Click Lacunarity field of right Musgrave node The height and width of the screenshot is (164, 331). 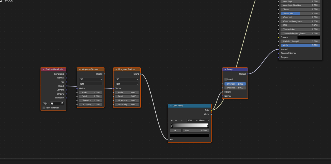point(127,105)
